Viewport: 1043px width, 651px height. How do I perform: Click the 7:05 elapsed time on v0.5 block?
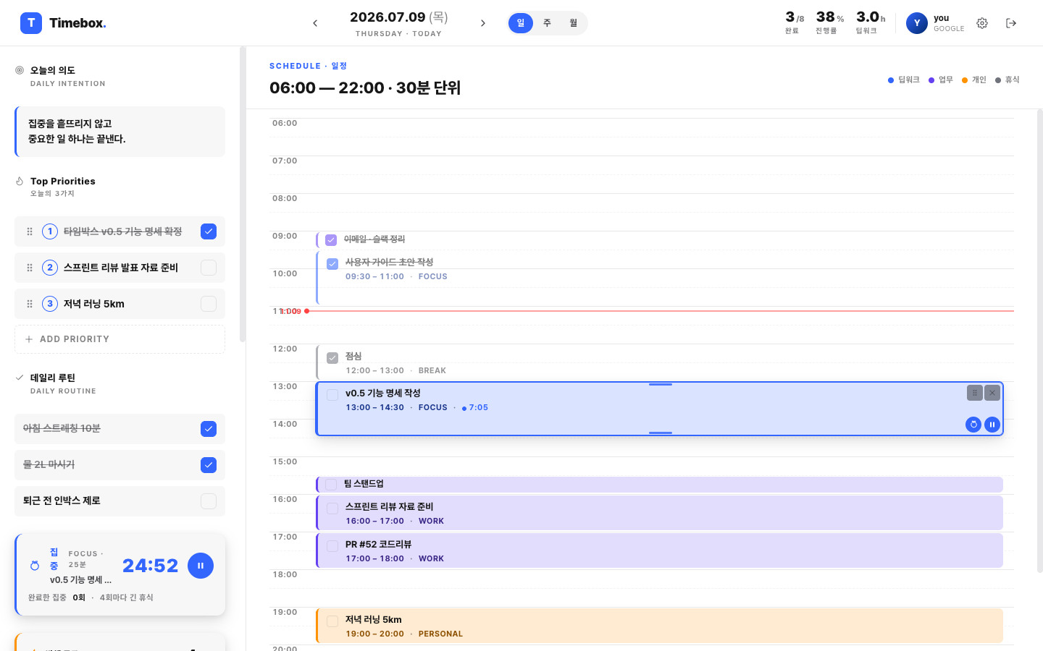coord(475,408)
